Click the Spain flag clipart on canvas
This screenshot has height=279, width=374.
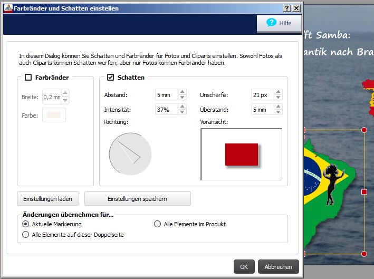click(368, 97)
